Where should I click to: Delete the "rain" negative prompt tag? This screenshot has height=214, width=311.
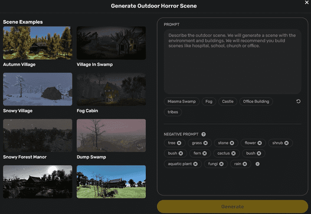coord(245,164)
